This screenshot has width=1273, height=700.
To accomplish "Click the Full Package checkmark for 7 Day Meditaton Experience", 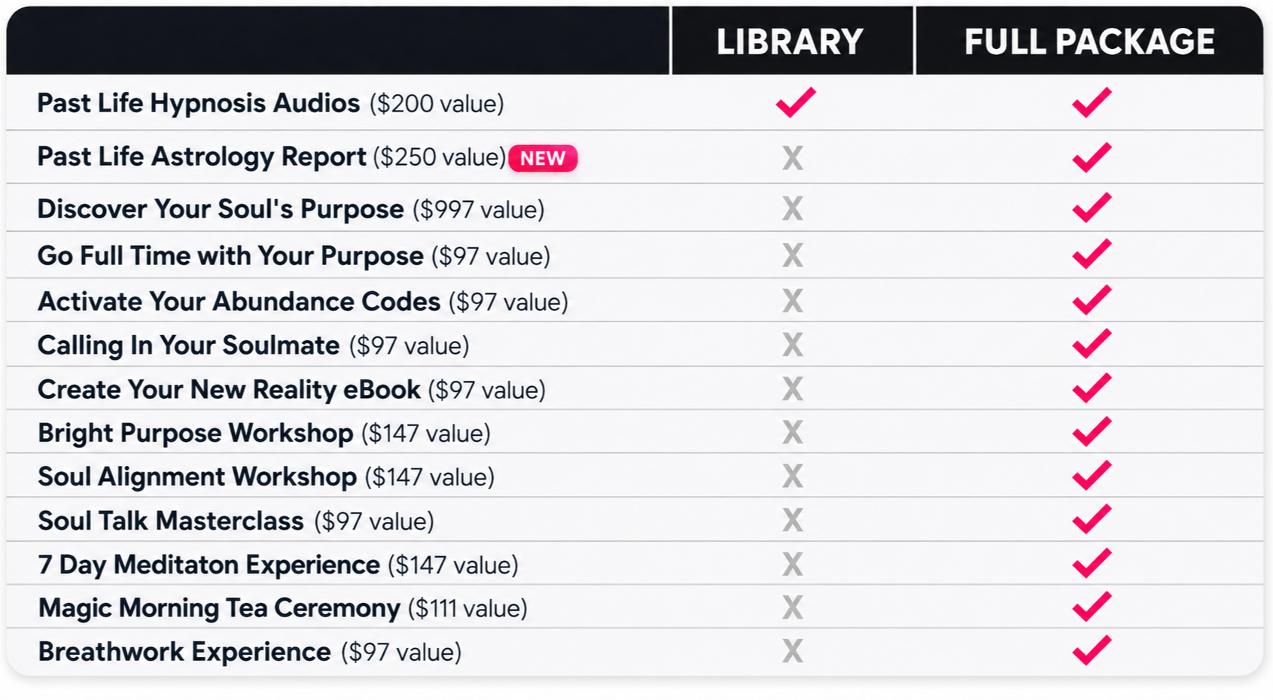I will click(x=1092, y=563).
